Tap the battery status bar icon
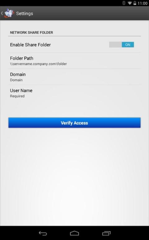Screen dimensions: 149x240 pyautogui.click(x=135, y=3)
